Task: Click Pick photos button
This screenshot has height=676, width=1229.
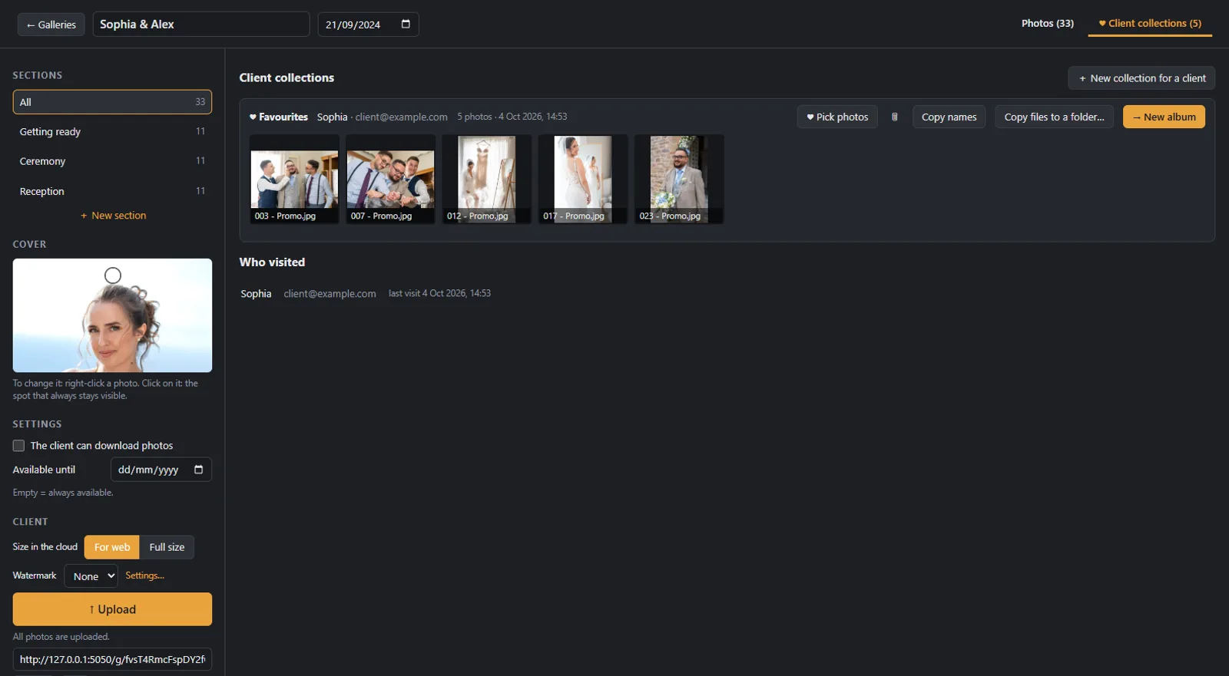Action: tap(837, 117)
